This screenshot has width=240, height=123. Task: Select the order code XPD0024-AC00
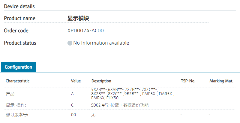click(x=86, y=31)
